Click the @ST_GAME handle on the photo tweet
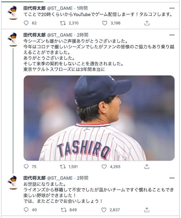 pos(60,35)
